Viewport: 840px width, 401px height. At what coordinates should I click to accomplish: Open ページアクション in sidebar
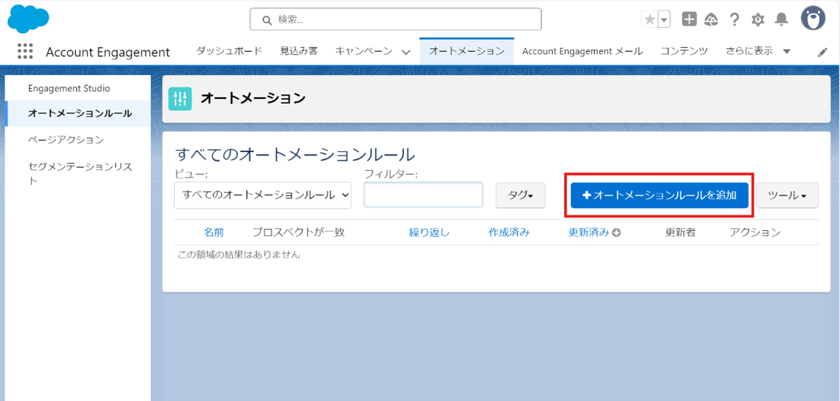(x=65, y=139)
